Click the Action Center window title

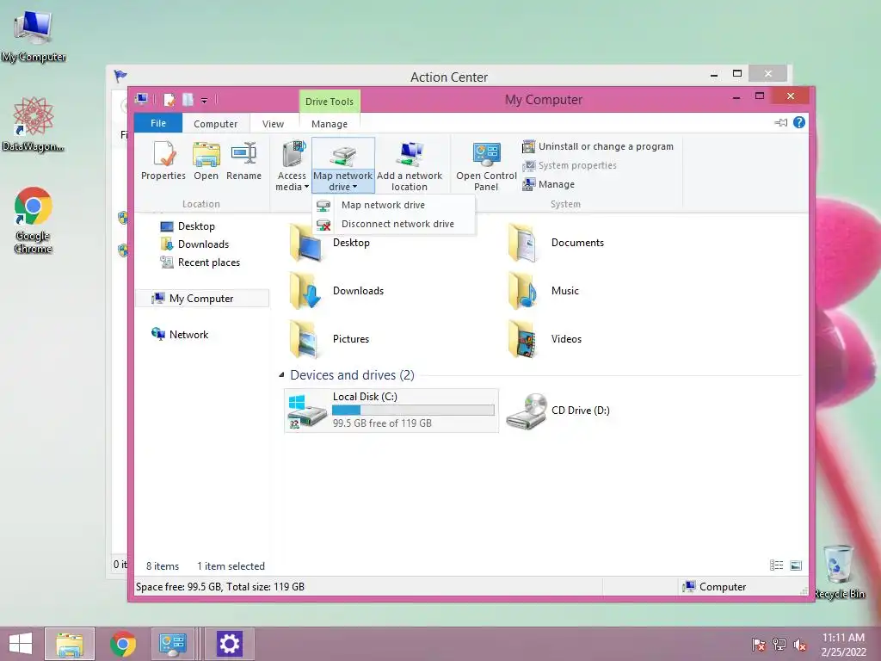coord(449,77)
